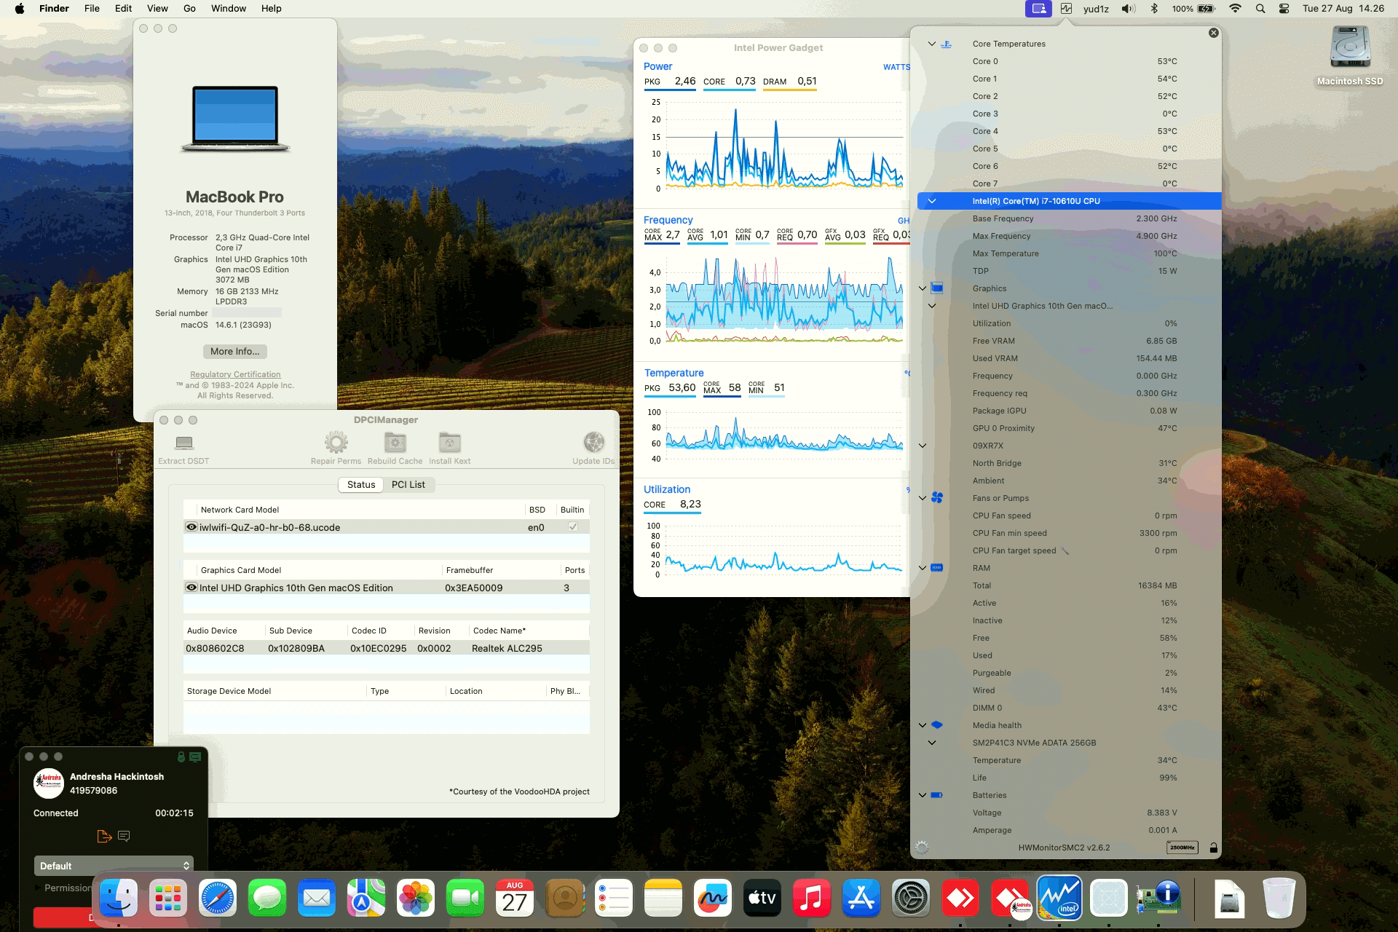
Task: Open DPCIManager from the Dock
Action: point(1158,898)
